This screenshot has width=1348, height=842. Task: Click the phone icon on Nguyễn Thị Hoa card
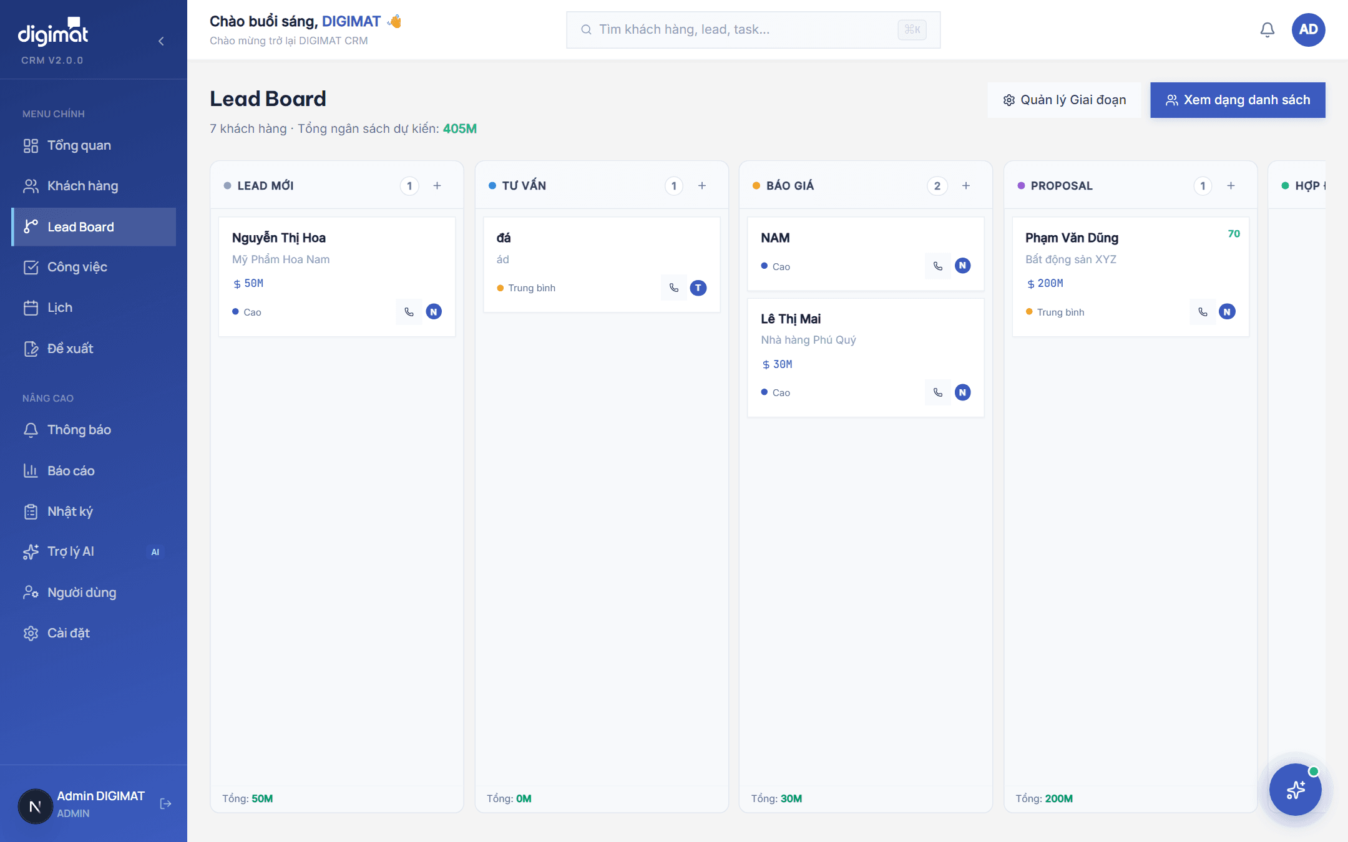409,312
